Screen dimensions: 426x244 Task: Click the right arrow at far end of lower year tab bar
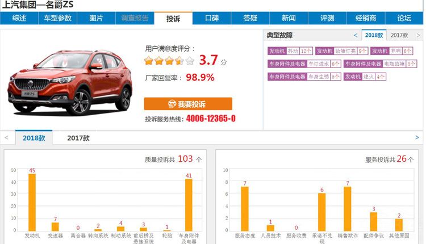[x=417, y=138]
